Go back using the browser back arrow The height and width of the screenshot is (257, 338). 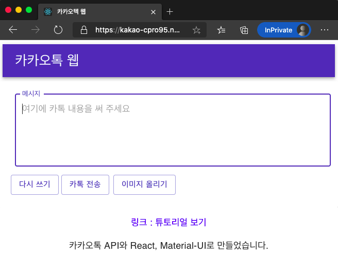pyautogui.click(x=13, y=30)
